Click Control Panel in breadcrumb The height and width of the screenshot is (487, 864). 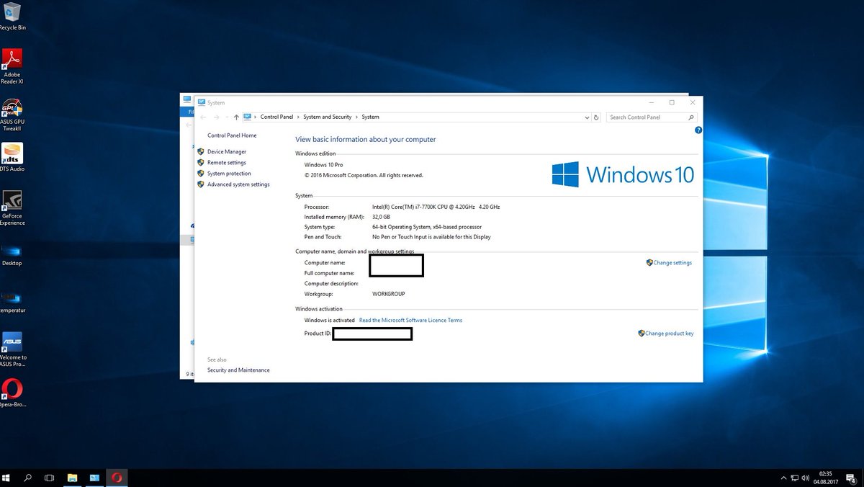(x=276, y=117)
